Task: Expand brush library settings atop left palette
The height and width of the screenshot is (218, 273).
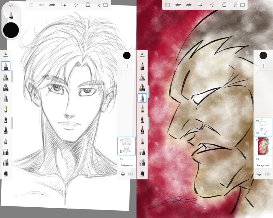Action: coord(6,54)
